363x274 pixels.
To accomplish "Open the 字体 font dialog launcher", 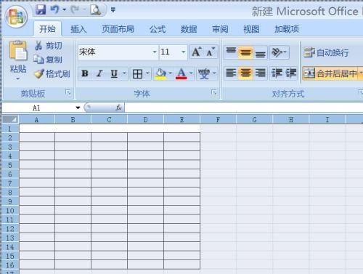I will pyautogui.click(x=214, y=92).
